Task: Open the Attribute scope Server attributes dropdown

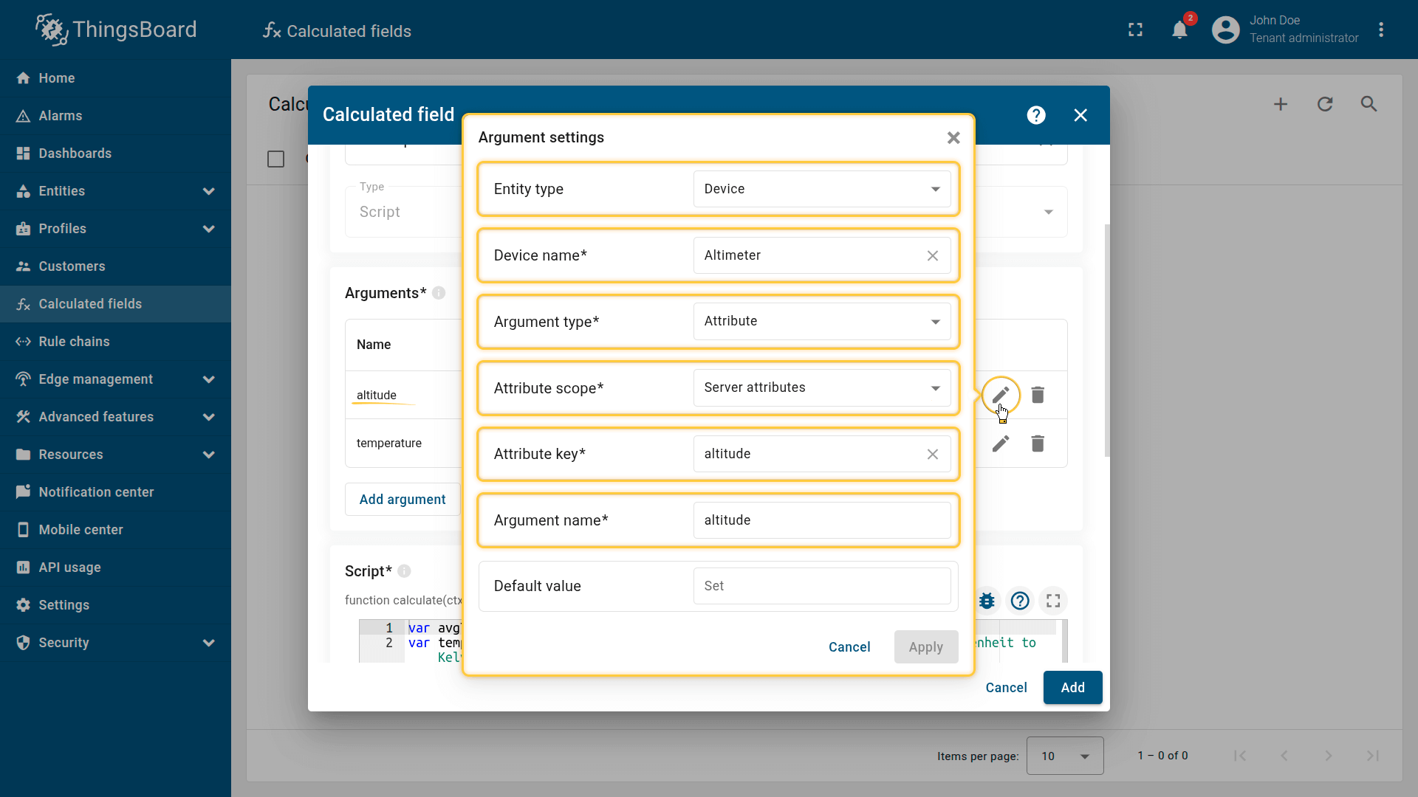Action: click(821, 388)
